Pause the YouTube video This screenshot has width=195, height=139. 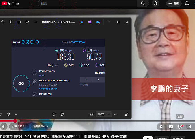161,127
